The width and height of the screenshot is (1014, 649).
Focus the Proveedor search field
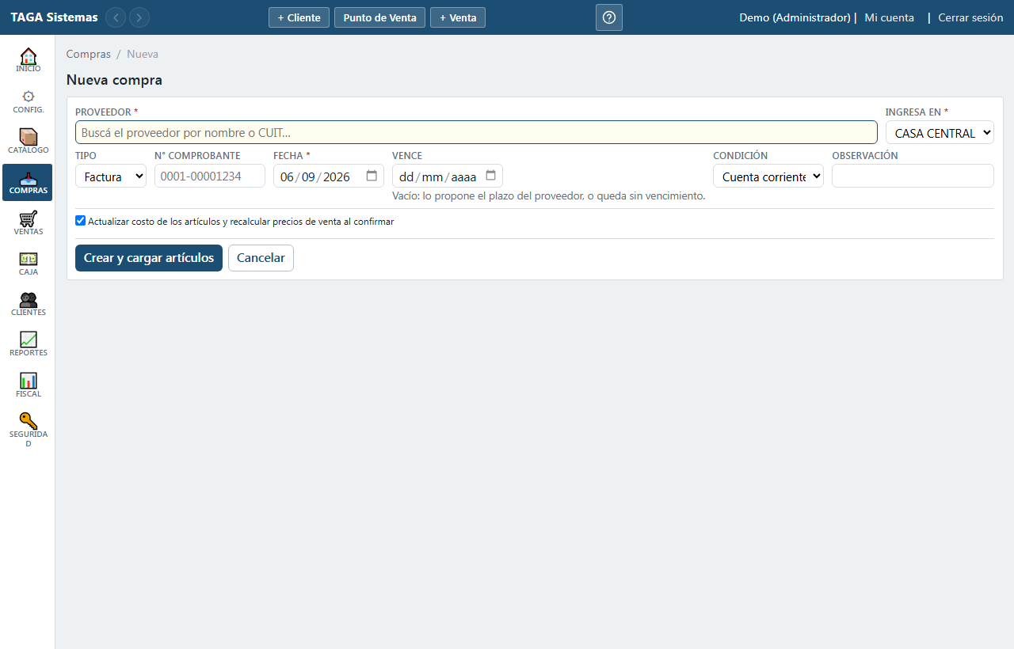476,132
